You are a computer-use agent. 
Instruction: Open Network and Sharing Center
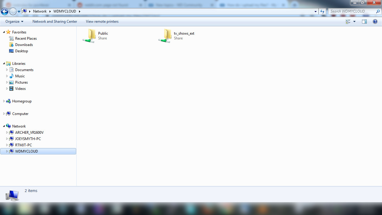(x=55, y=21)
